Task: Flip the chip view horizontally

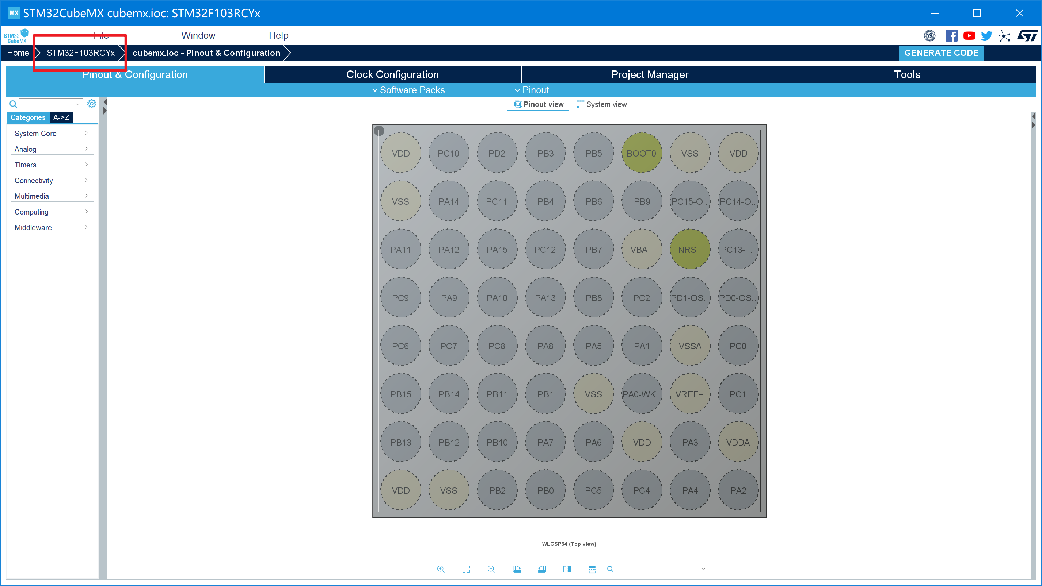Action: point(567,568)
